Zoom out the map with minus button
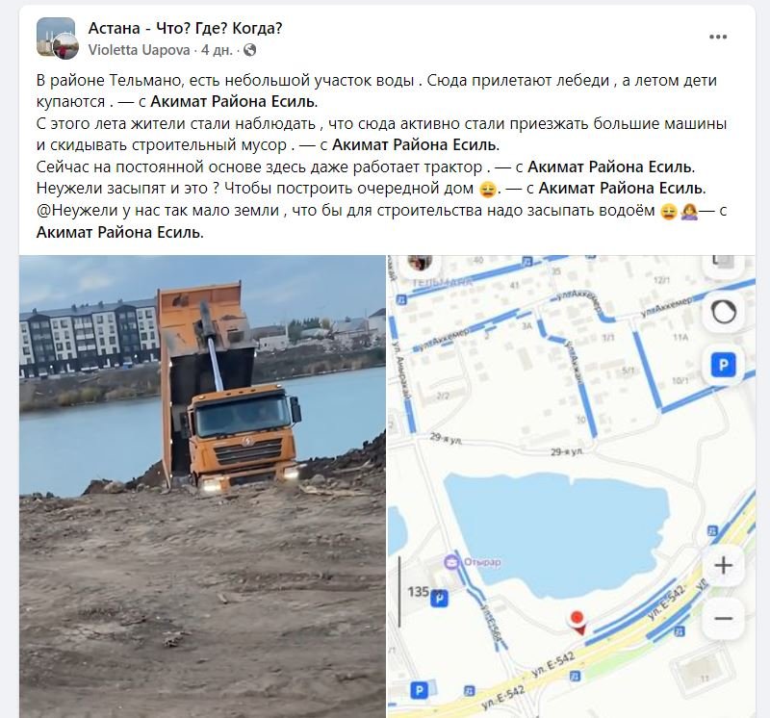 (723, 618)
